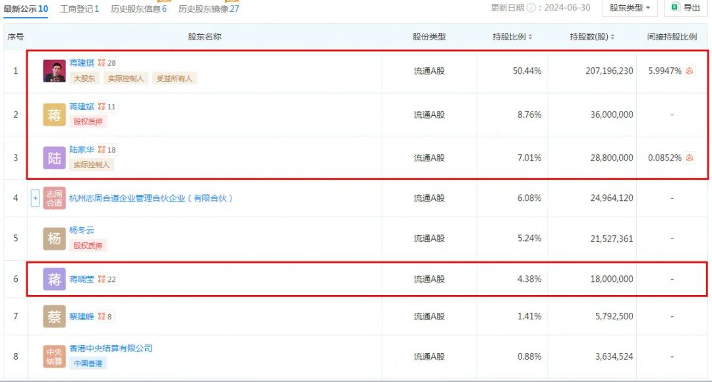Open shareholder 杨冬云 profile link
Image resolution: width=712 pixels, height=382 pixels.
[x=82, y=231]
